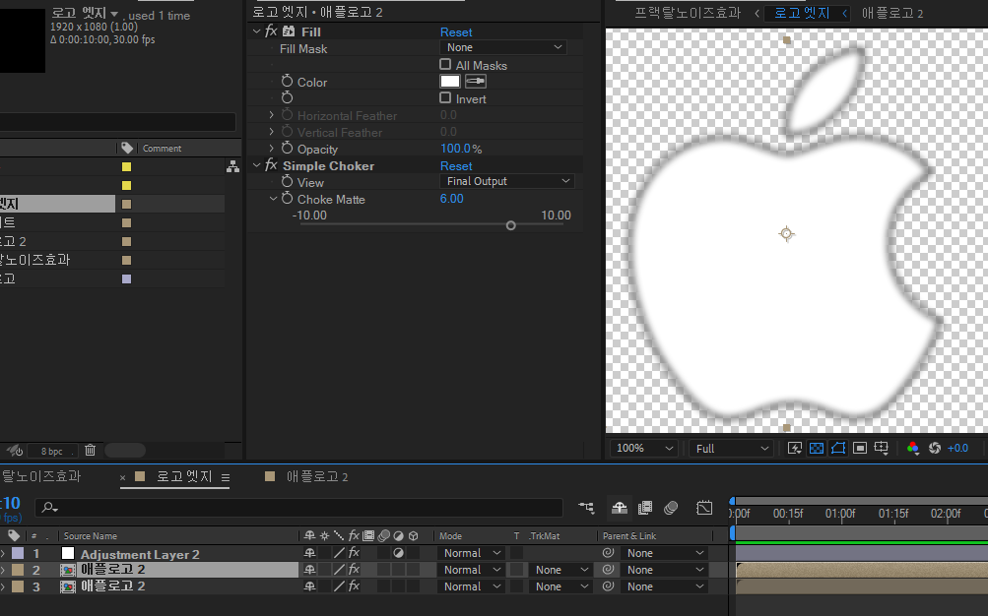988x616 pixels.
Task: Enable motion blur for the timeline
Action: click(x=671, y=507)
